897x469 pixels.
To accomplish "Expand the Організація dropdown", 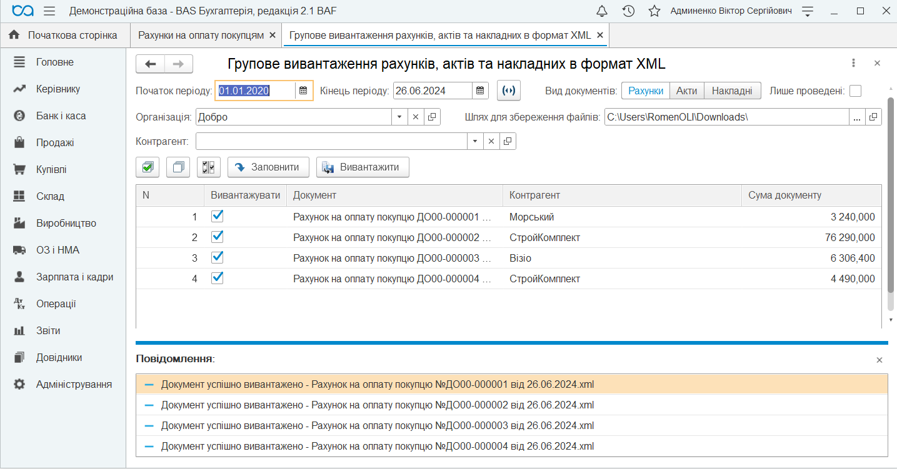I will pyautogui.click(x=400, y=117).
